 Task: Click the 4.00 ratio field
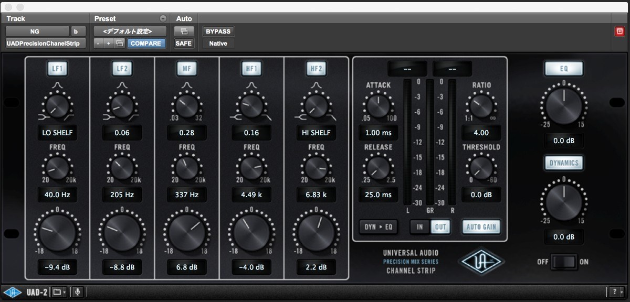click(481, 133)
